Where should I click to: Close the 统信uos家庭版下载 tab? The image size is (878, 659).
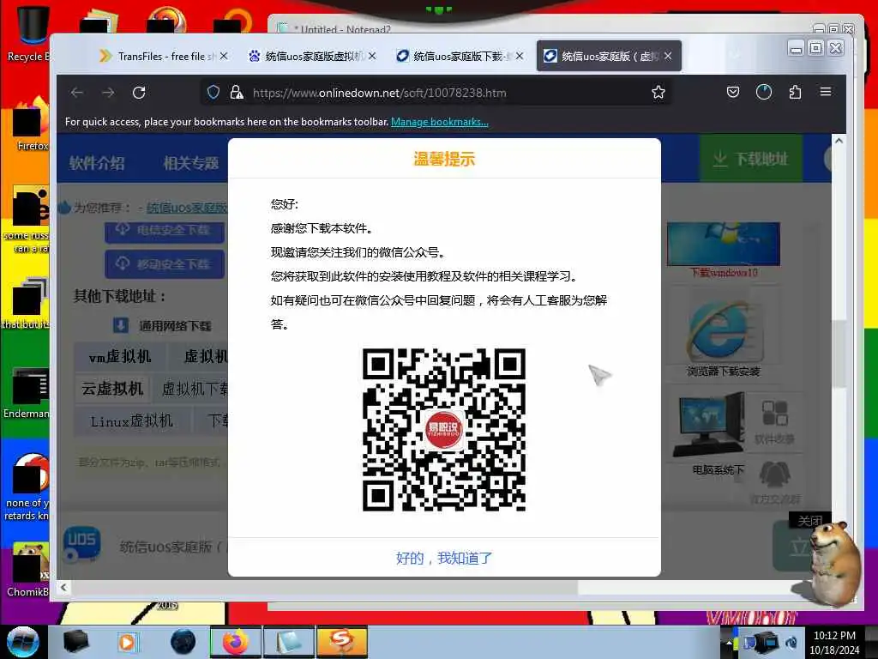point(520,56)
